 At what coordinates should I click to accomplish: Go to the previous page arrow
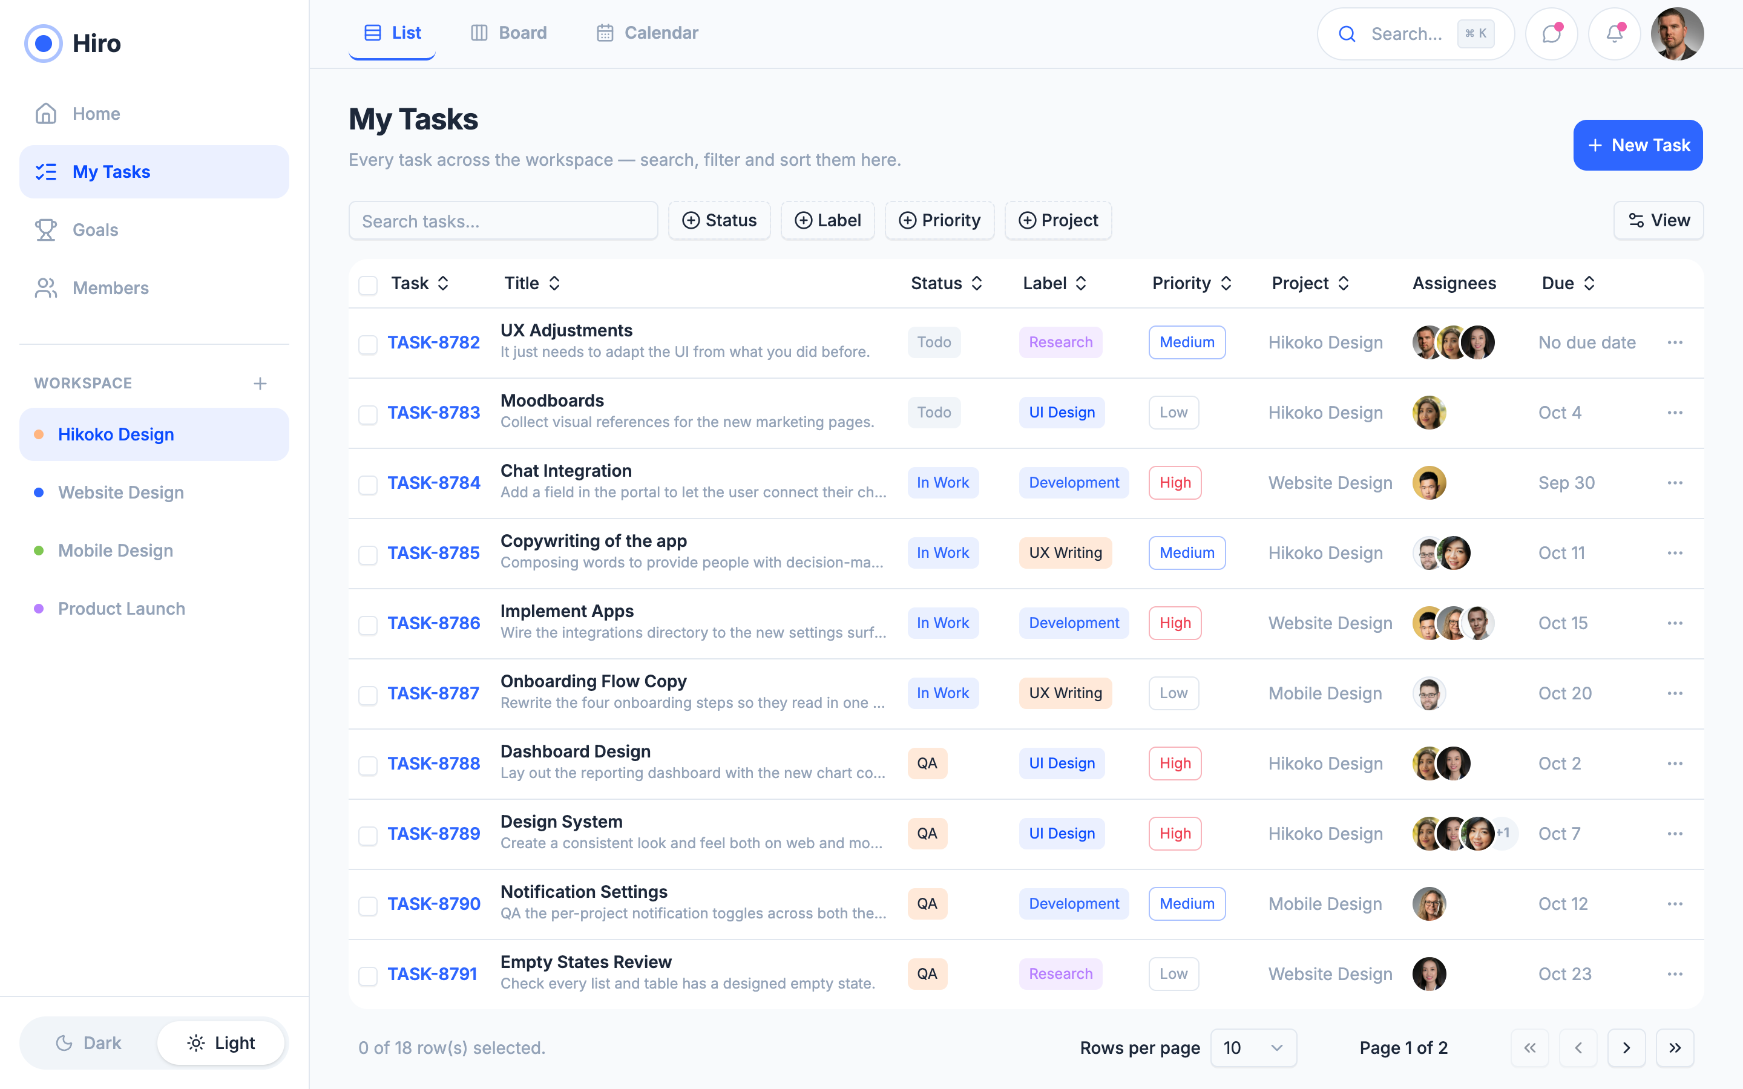1578,1048
